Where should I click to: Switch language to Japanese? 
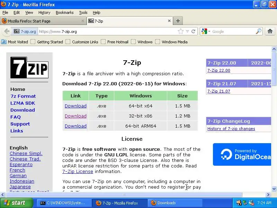(x=20, y=187)
